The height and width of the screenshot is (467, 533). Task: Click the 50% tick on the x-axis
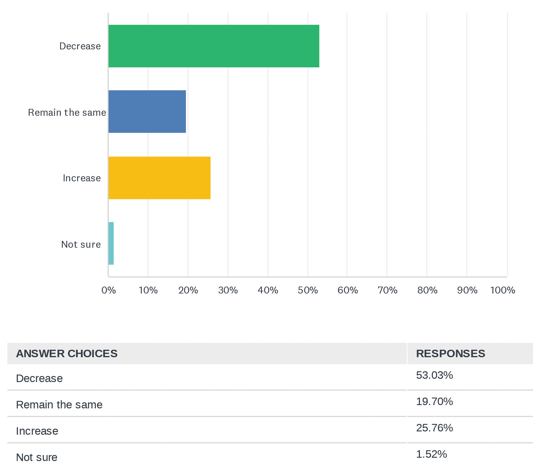pos(308,290)
